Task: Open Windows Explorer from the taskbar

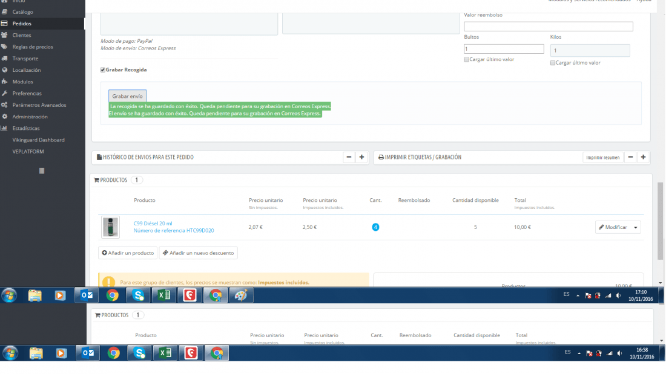Action: coord(35,295)
